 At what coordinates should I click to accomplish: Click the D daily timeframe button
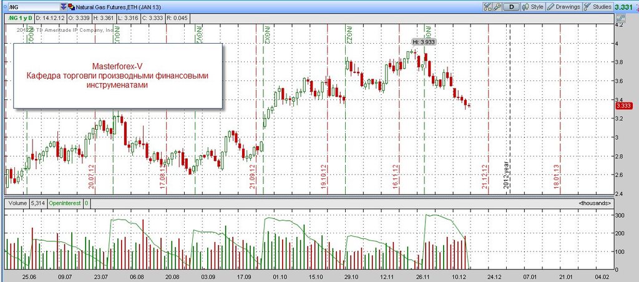tap(511, 7)
